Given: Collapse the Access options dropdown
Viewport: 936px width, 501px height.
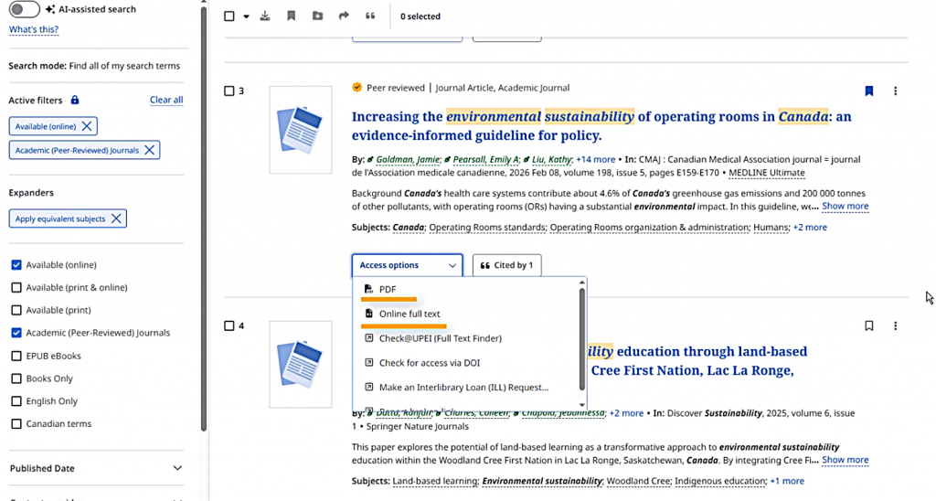Looking at the screenshot, I should 407,265.
